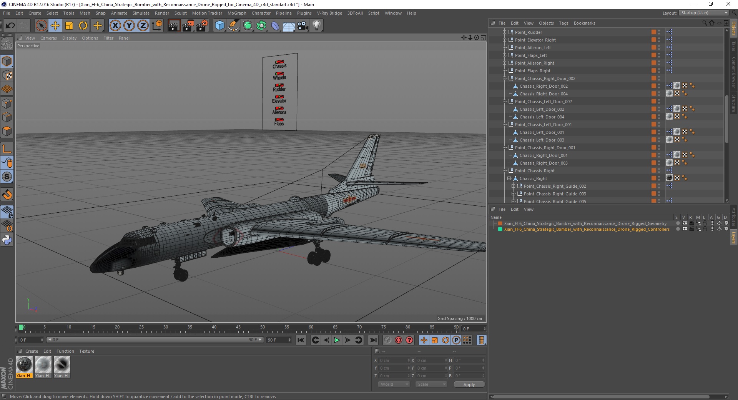Click the Apply button

pos(469,384)
